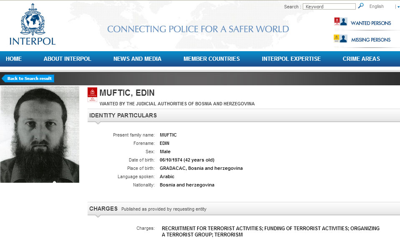Collapse the Identity Particulars section header
400x246 pixels.
click(123, 115)
